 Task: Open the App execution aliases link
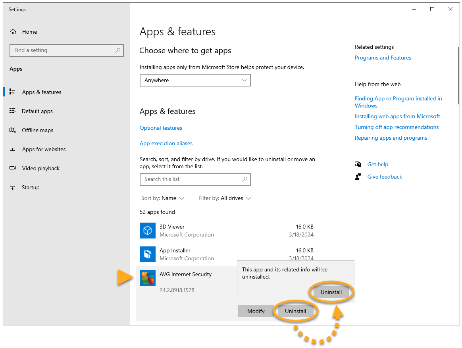tap(166, 143)
